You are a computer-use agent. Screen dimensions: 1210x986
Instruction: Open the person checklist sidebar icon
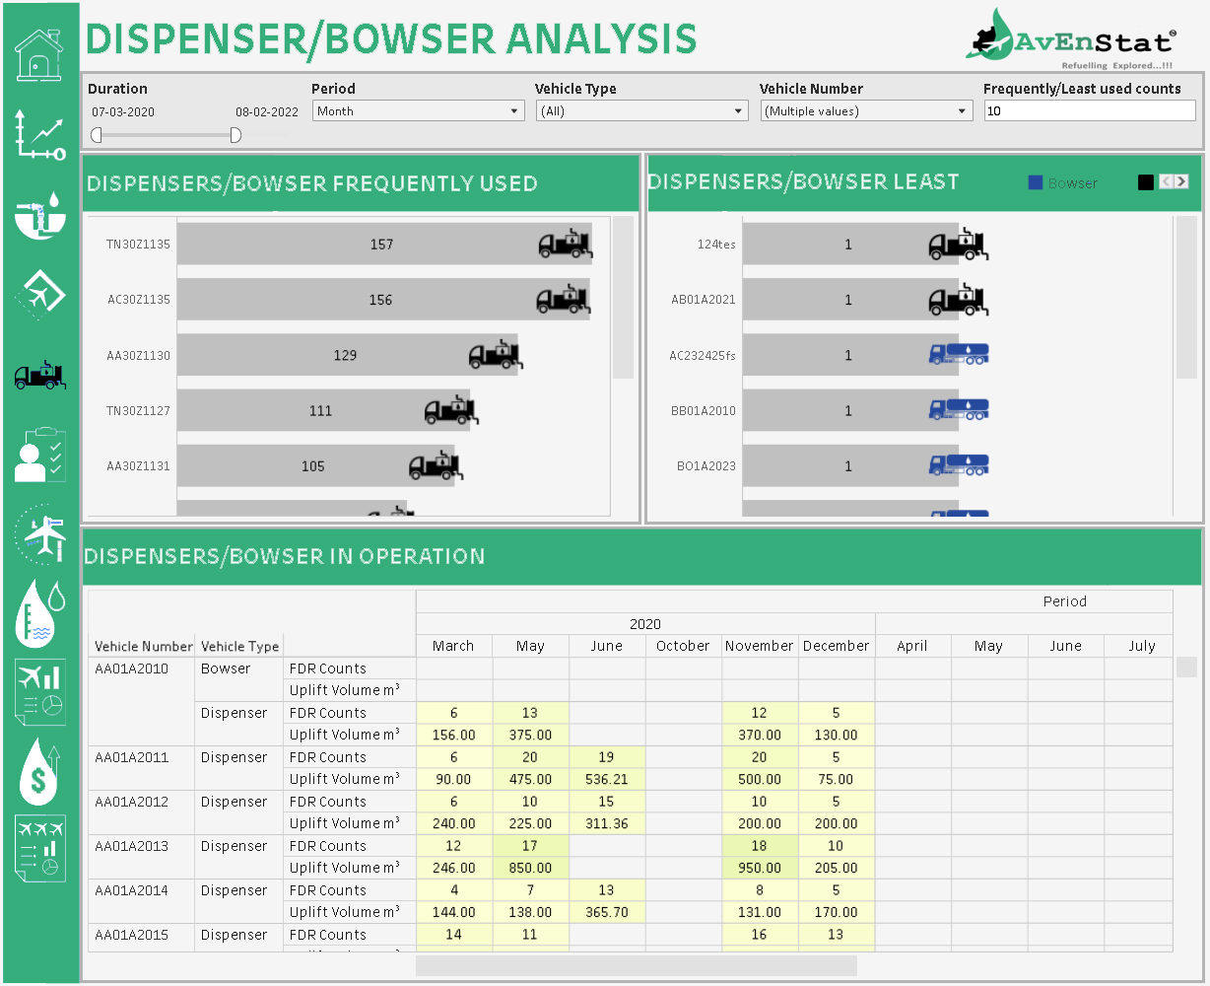39,455
